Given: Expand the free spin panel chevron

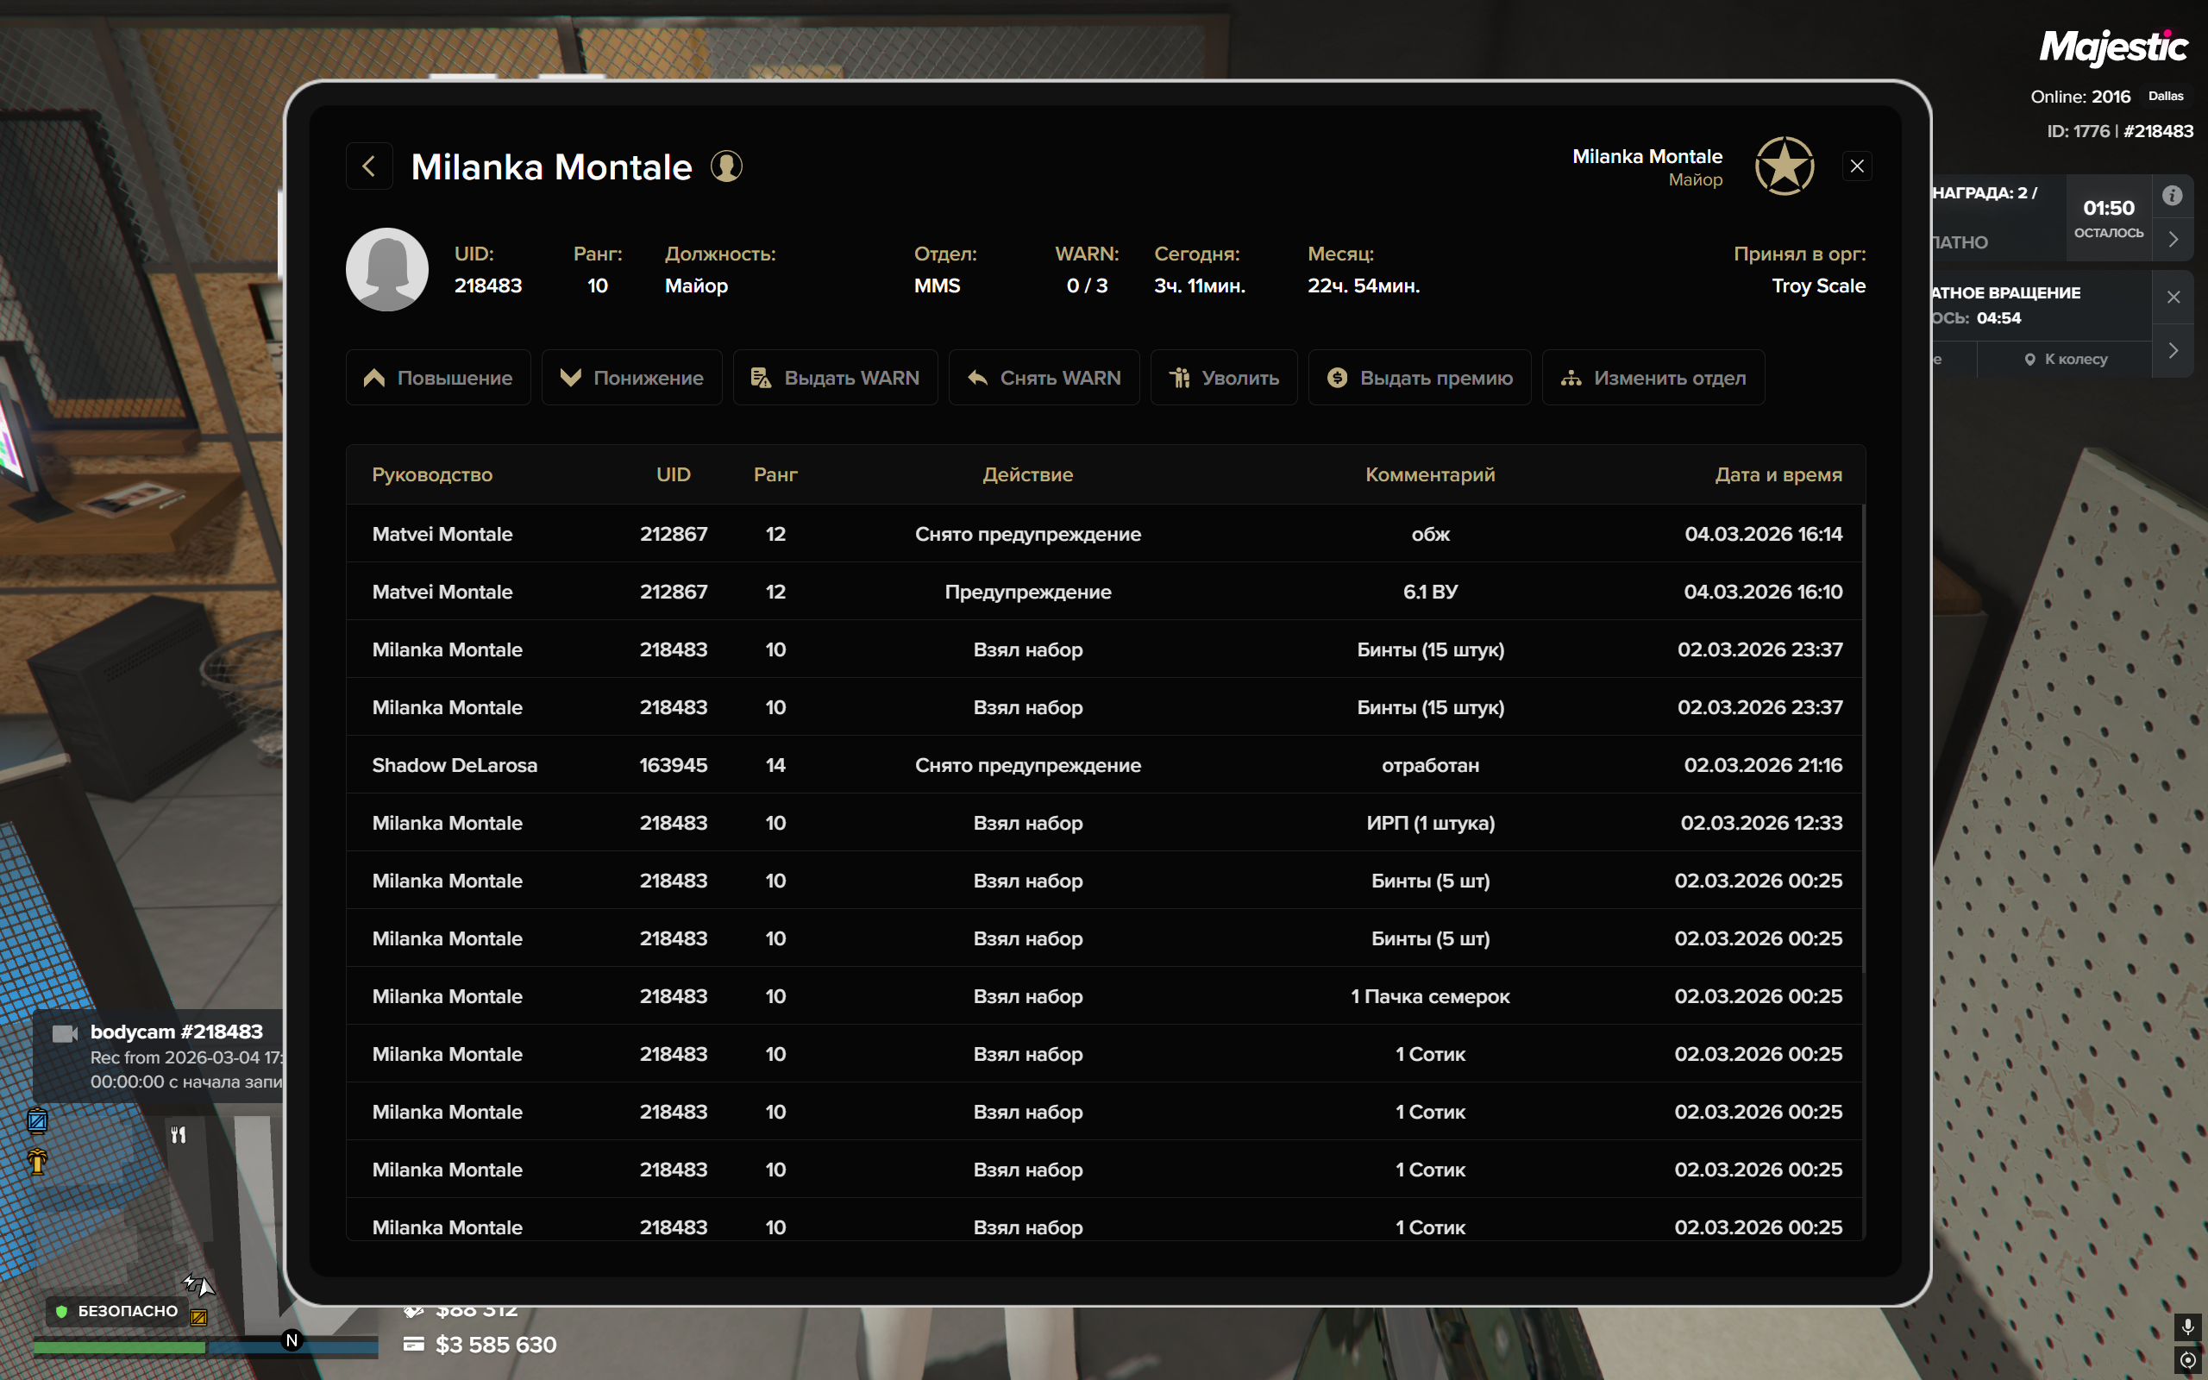Looking at the screenshot, I should point(2173,350).
